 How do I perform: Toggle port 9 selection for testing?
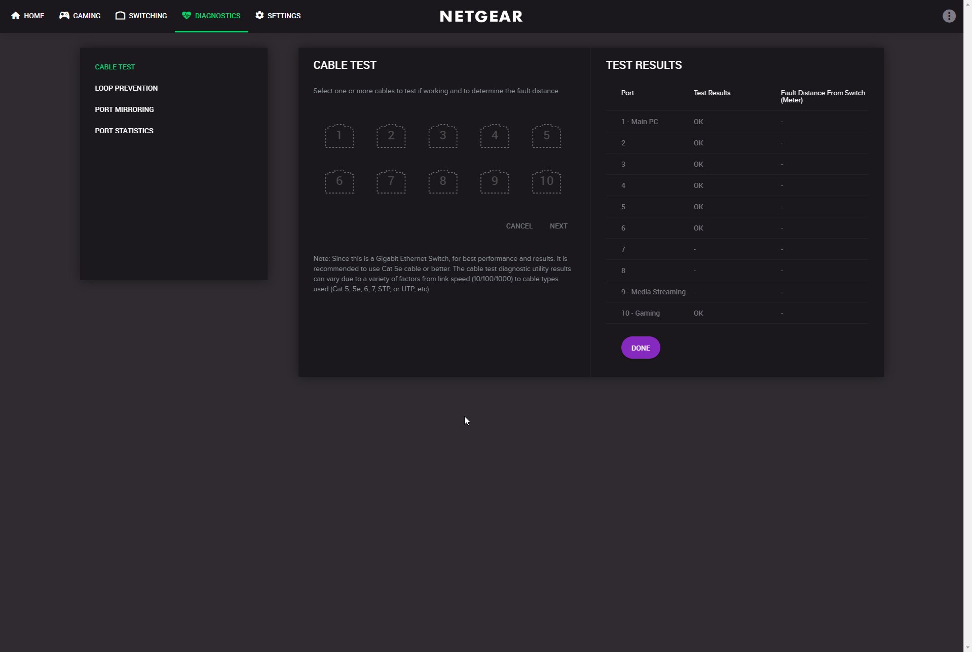point(495,181)
